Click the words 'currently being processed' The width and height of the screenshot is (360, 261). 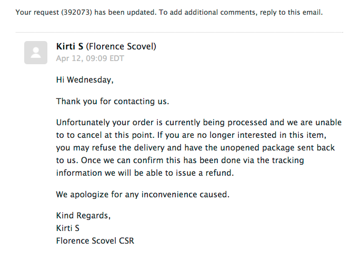pos(216,123)
